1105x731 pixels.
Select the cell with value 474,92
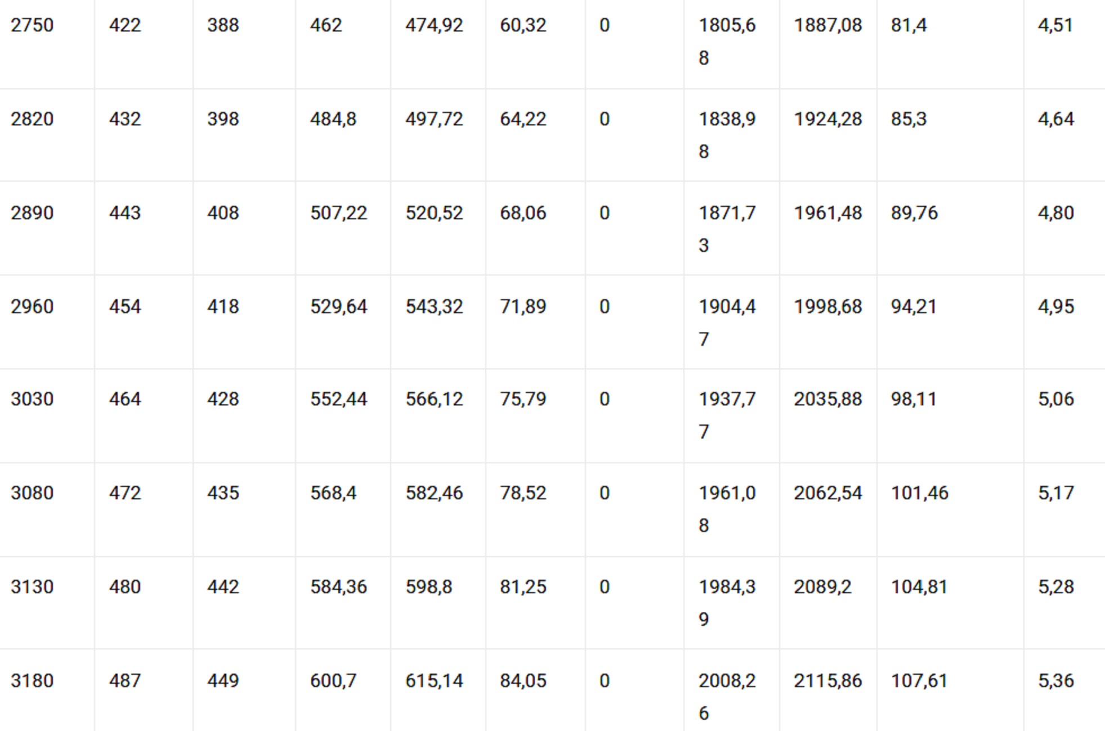click(434, 25)
